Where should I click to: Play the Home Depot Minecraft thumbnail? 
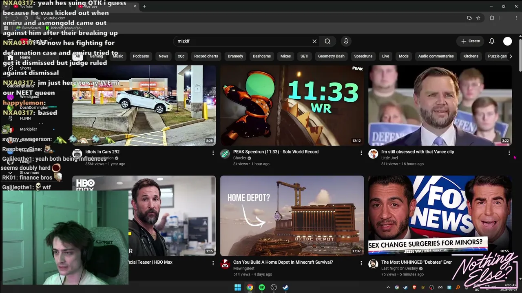(x=292, y=216)
